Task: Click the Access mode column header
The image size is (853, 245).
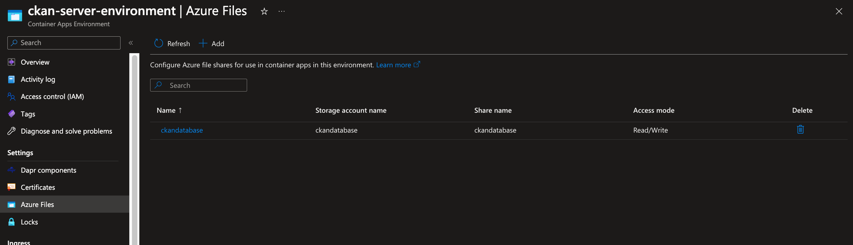Action: pyautogui.click(x=654, y=110)
